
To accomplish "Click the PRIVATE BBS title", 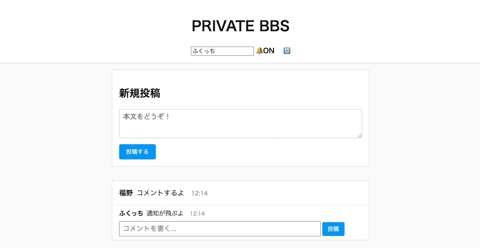I will click(x=240, y=26).
